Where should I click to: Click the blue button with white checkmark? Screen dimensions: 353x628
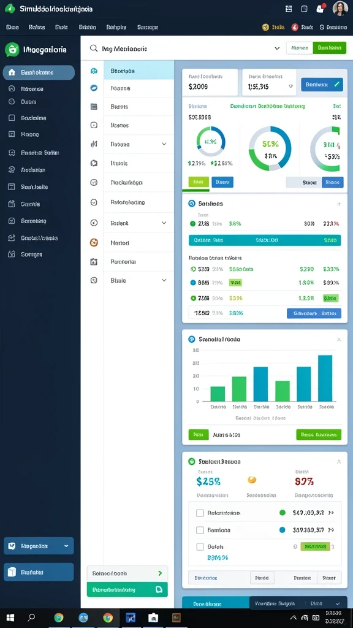click(322, 85)
